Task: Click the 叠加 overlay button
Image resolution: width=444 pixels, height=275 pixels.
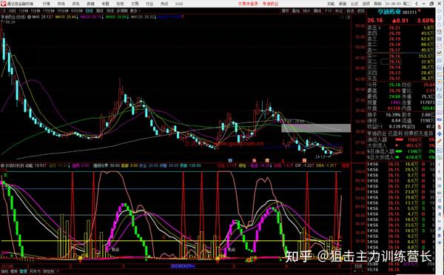Action: tap(296, 11)
